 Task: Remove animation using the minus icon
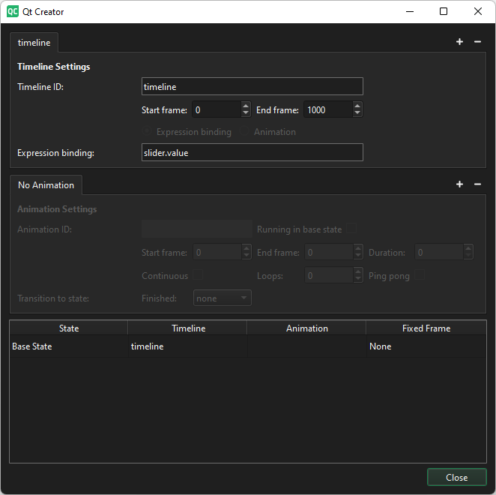point(477,184)
